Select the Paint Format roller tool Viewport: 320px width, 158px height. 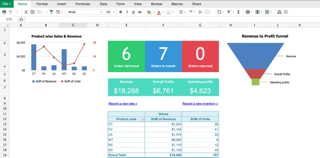[51, 12]
